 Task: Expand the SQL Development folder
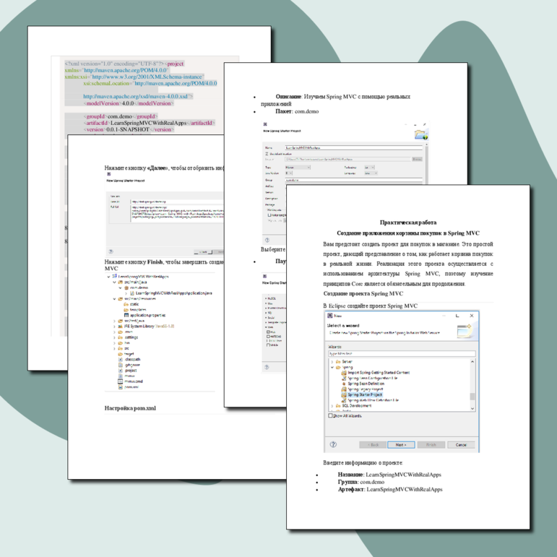(x=332, y=405)
